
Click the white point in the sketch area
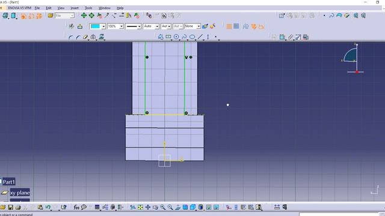coord(228,105)
